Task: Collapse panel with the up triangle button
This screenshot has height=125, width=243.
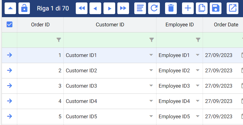Action: pyautogui.click(x=10, y=8)
